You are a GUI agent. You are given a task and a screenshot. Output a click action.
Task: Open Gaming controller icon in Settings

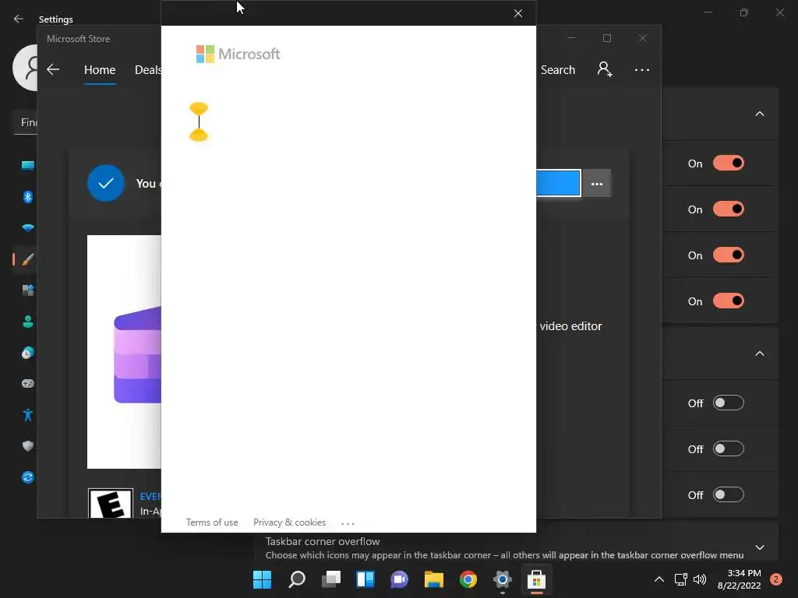tap(28, 383)
